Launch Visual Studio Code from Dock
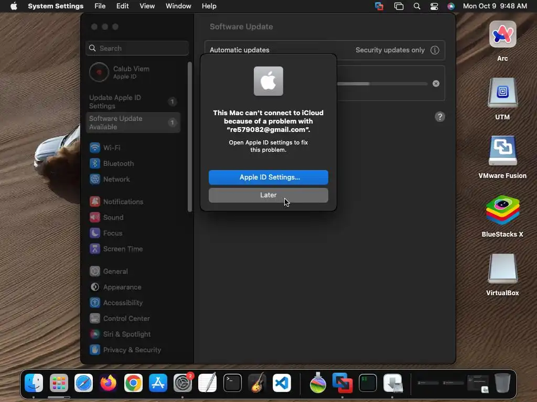Screen dimensions: 537x402 (x=282, y=383)
